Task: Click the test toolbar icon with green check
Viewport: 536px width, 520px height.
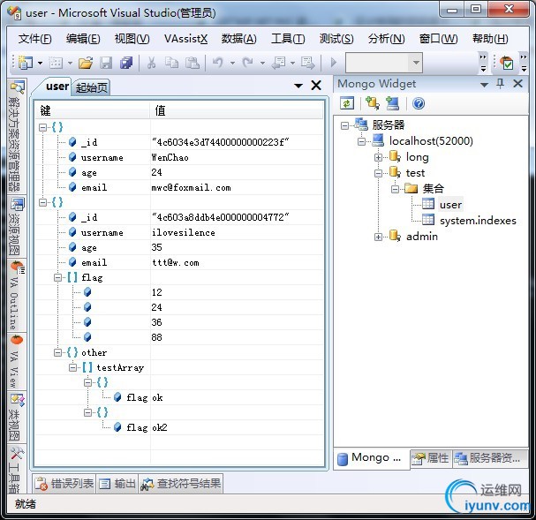Action: click(507, 63)
